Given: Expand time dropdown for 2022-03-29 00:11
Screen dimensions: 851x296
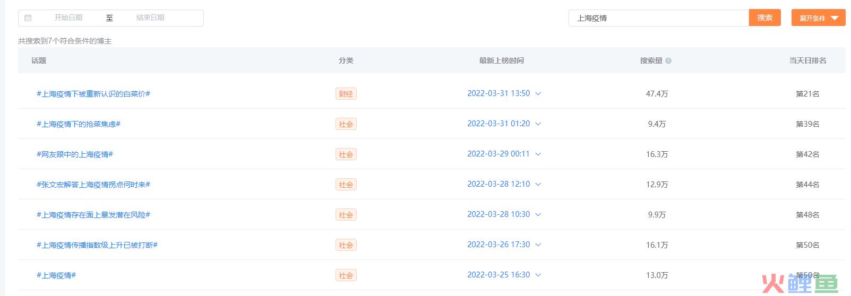Looking at the screenshot, I should [538, 154].
